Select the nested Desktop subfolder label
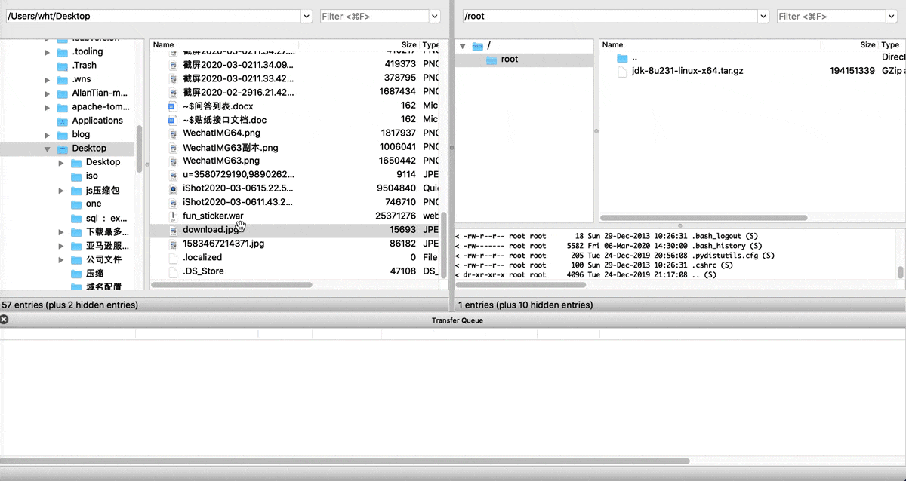The image size is (906, 481). [103, 162]
